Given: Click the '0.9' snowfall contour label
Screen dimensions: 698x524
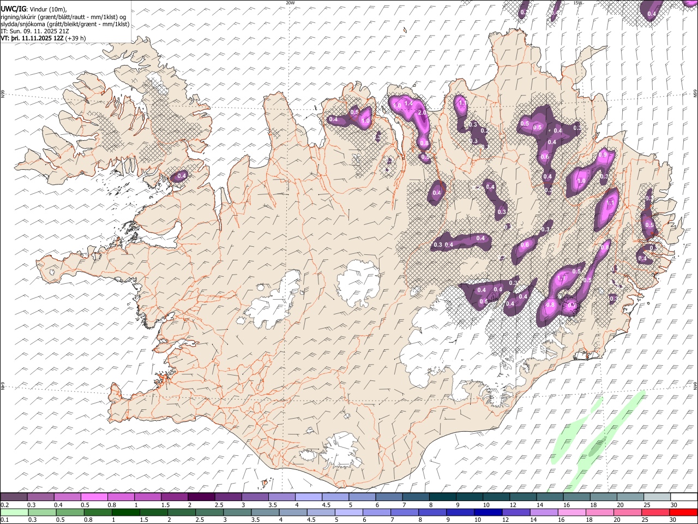Looking at the screenshot, I should click(x=603, y=155).
